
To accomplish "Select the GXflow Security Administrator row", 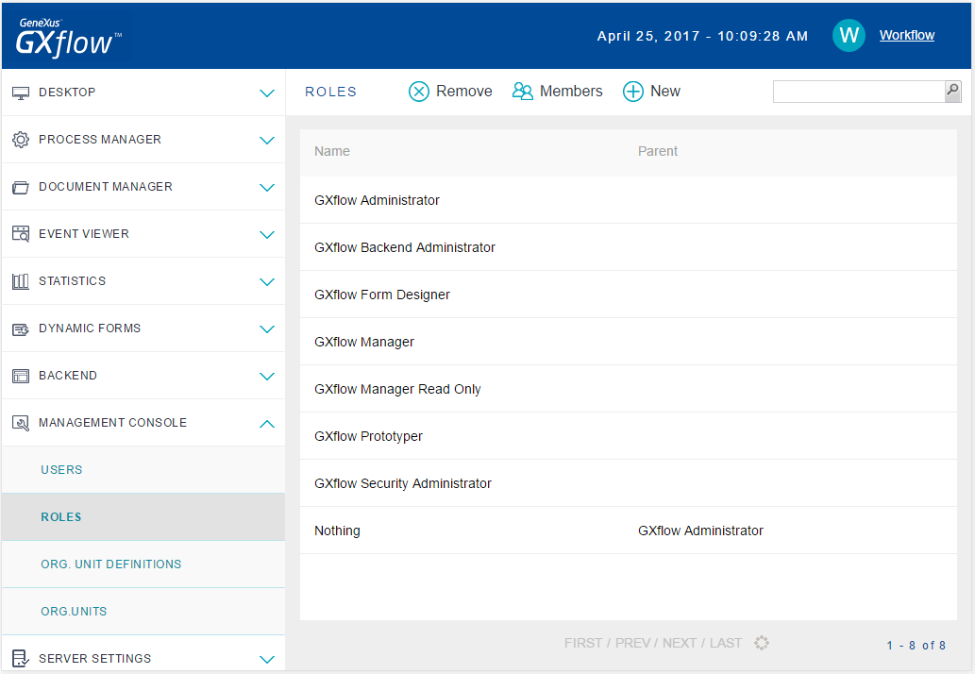I will 628,483.
